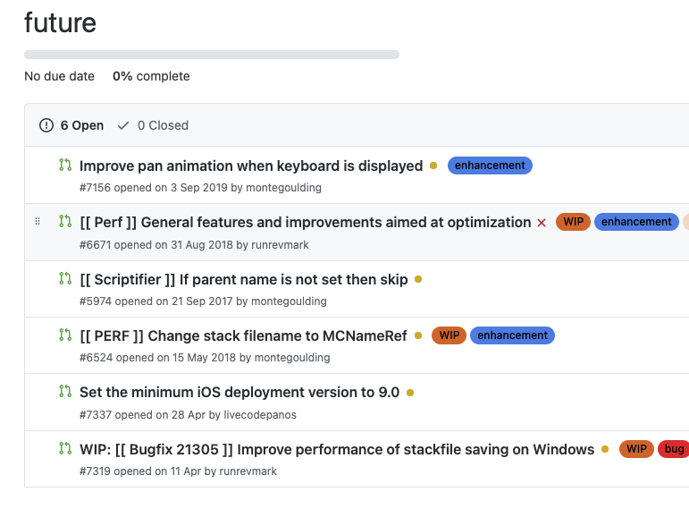Click red bug label on Bugfix 21305

(674, 449)
